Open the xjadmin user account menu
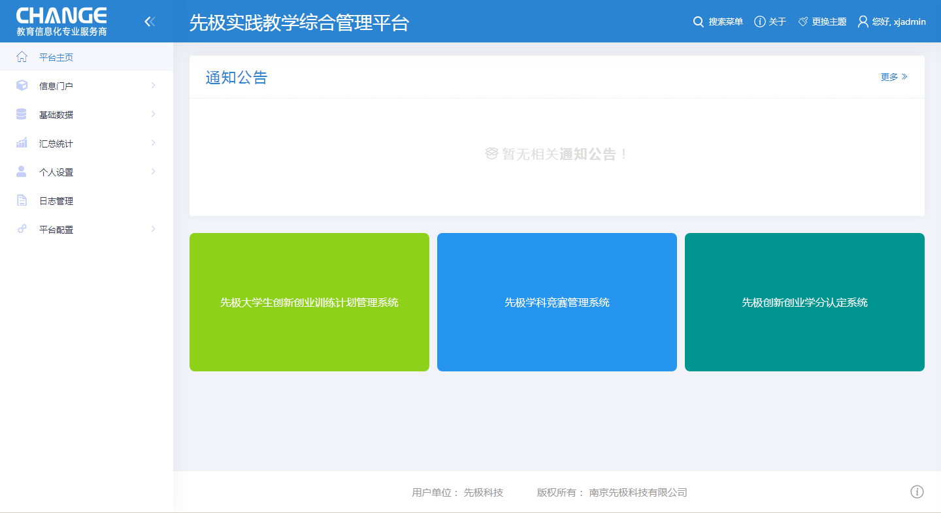The height and width of the screenshot is (513, 941). [892, 22]
